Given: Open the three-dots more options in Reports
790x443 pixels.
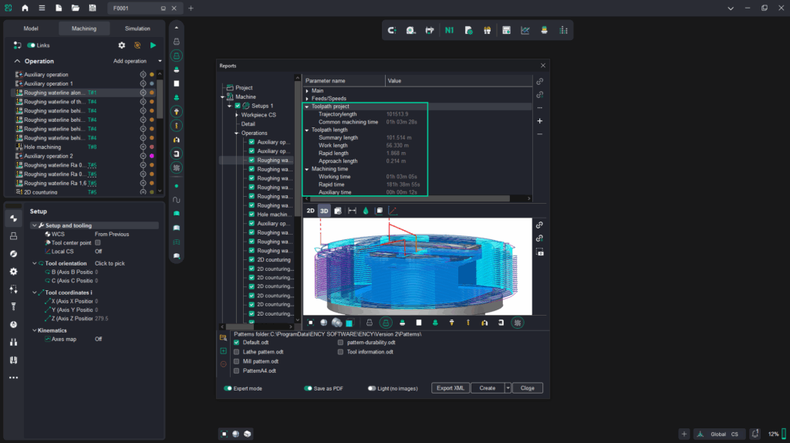Looking at the screenshot, I should pyautogui.click(x=539, y=108).
